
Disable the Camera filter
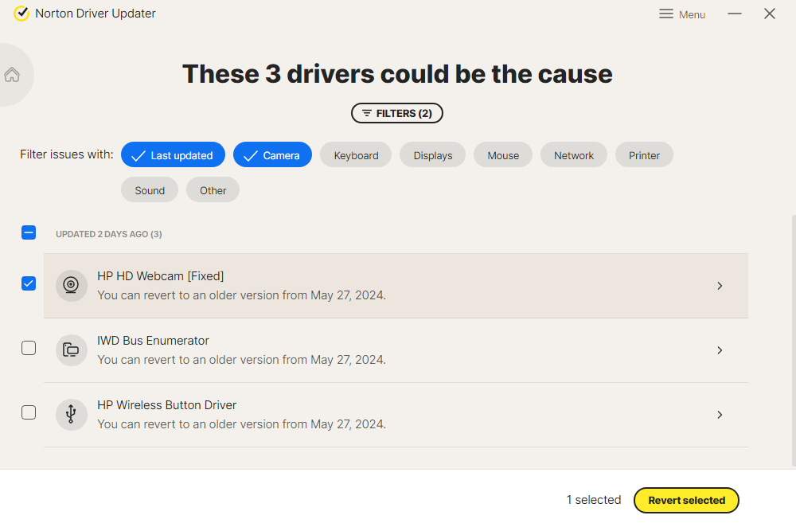[272, 155]
